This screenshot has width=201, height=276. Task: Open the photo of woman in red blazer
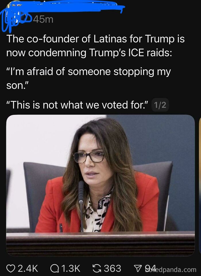click(x=100, y=185)
